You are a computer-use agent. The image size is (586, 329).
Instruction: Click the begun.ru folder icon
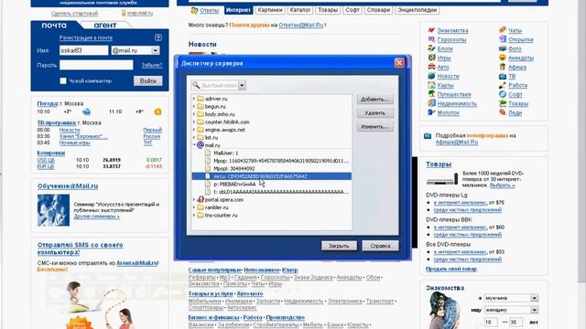pyautogui.click(x=201, y=107)
